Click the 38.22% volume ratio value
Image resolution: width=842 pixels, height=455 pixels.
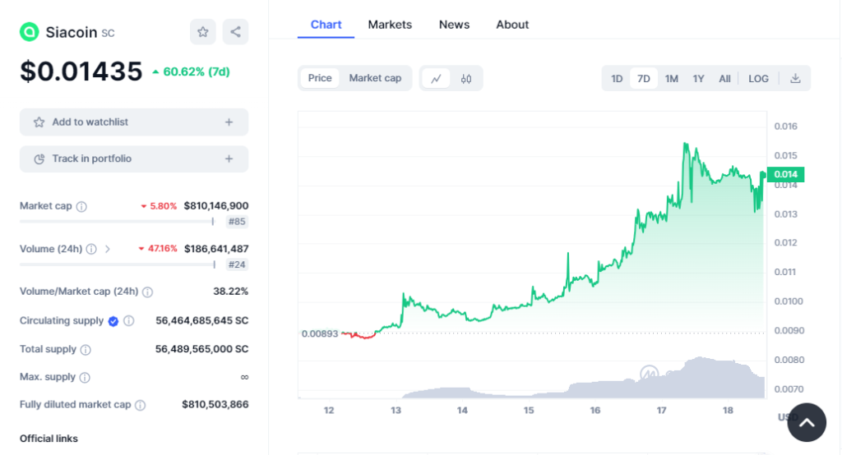(x=231, y=292)
